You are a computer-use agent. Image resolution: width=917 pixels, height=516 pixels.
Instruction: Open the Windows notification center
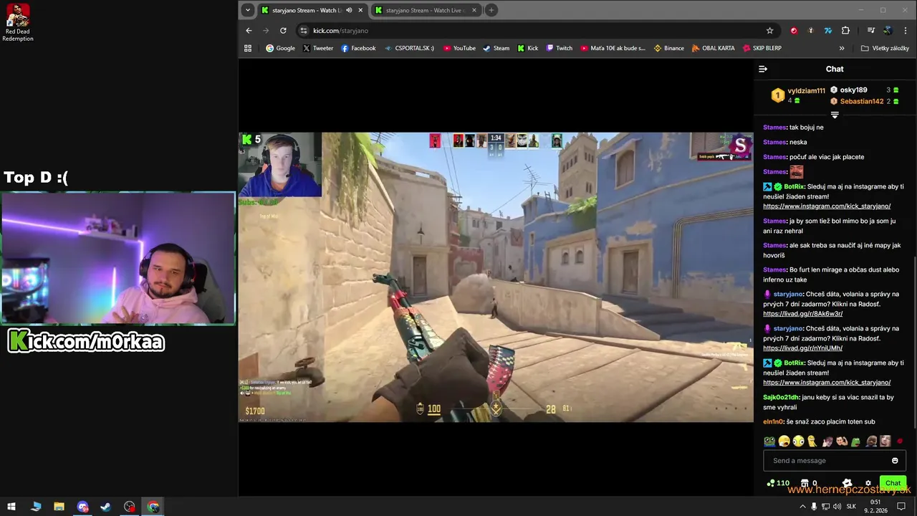point(902,507)
